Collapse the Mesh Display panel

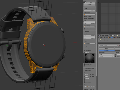[84, 70]
